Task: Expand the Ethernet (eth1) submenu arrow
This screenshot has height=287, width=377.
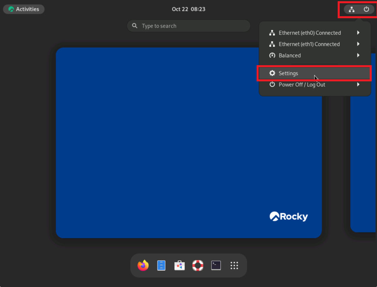Action: coord(358,44)
